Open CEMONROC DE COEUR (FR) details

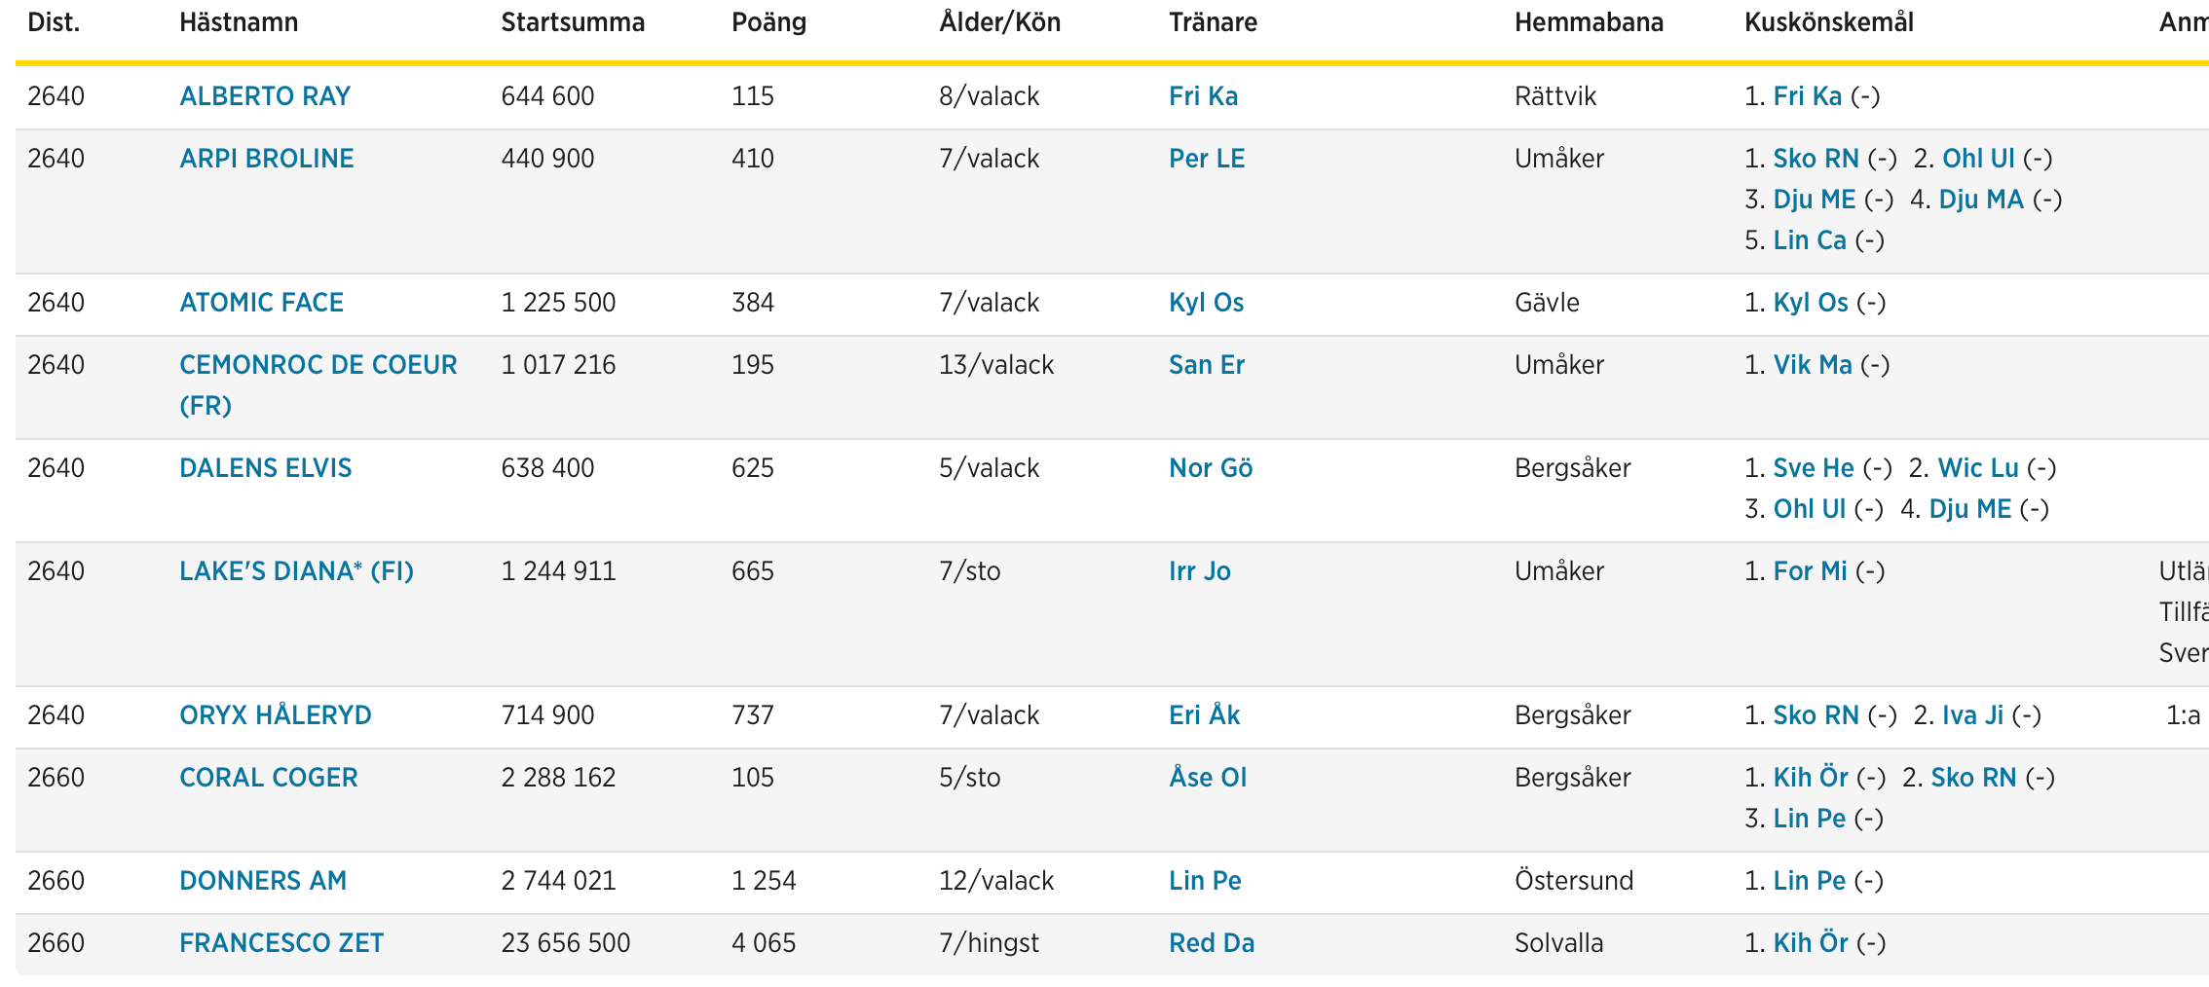(x=318, y=385)
